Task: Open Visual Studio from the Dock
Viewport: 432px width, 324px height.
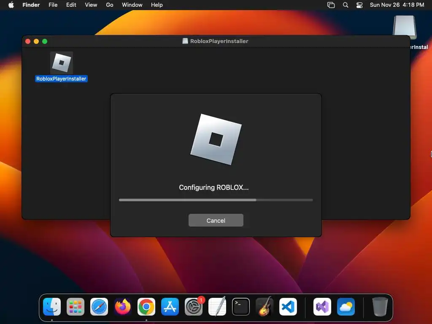Action: coord(322,307)
